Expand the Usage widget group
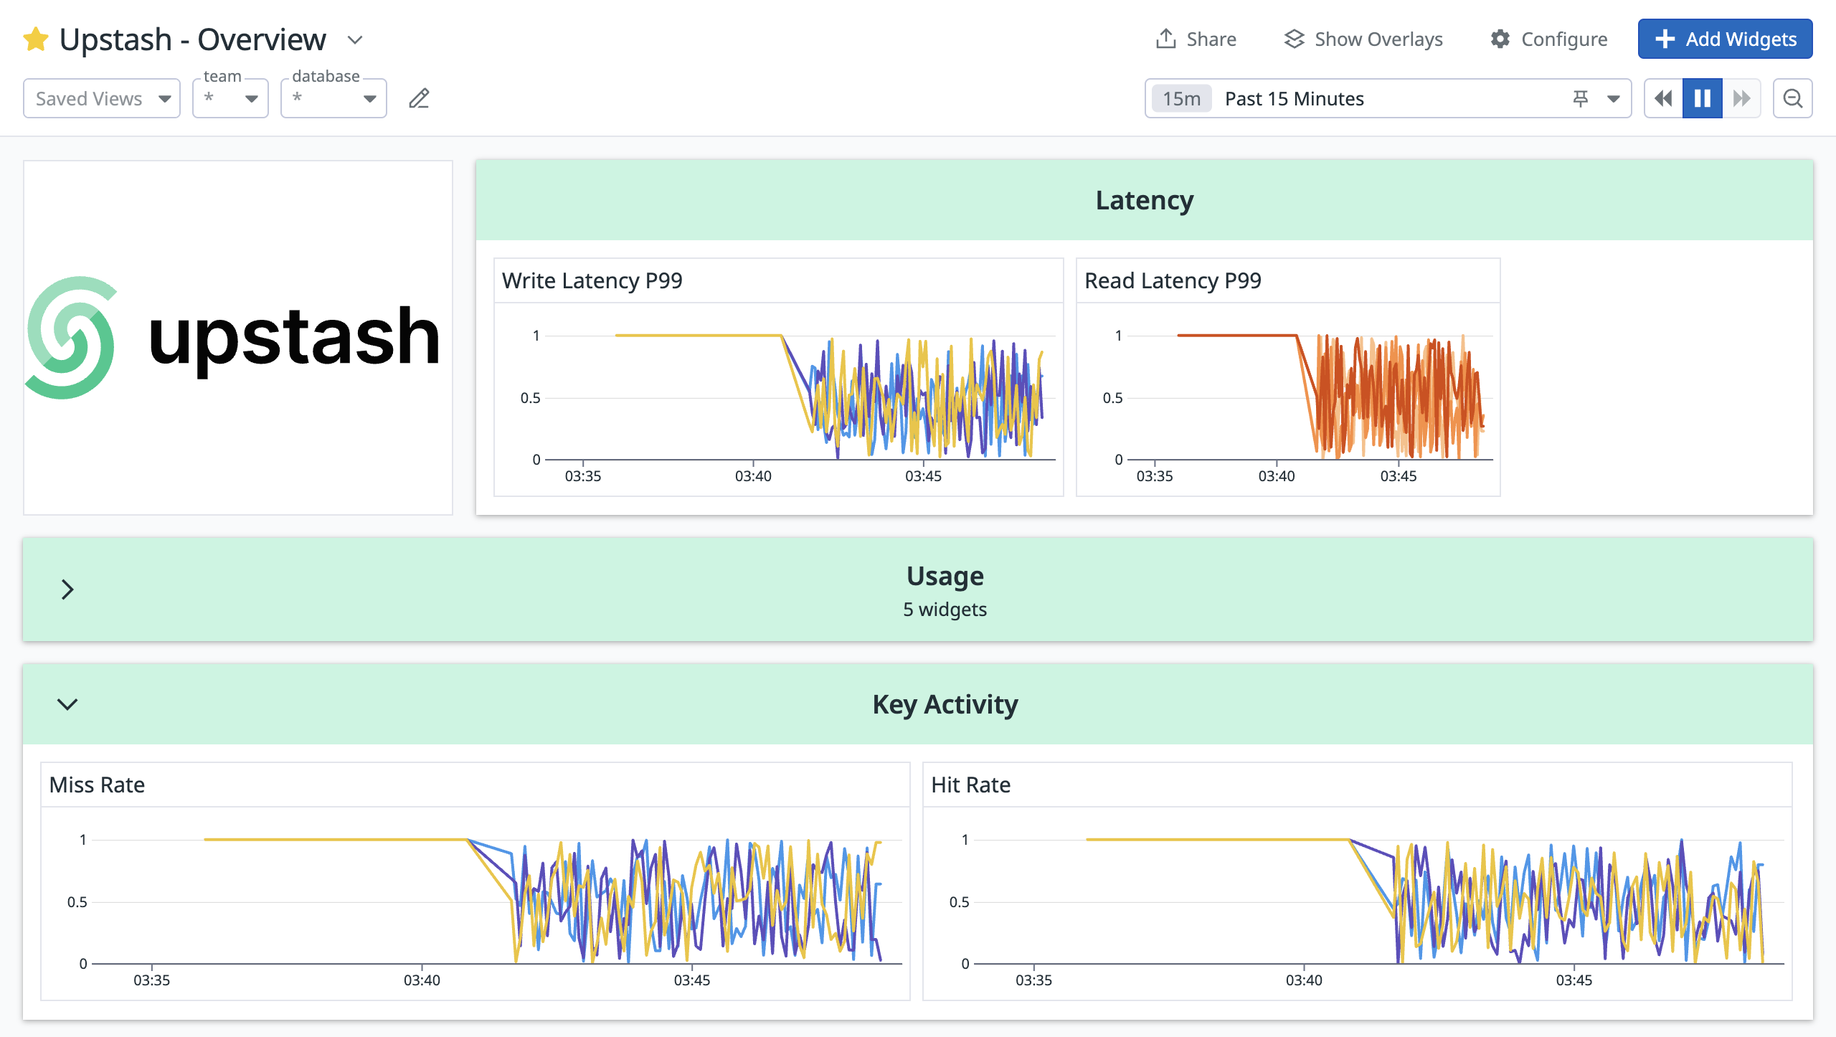Image resolution: width=1836 pixels, height=1037 pixels. click(67, 589)
